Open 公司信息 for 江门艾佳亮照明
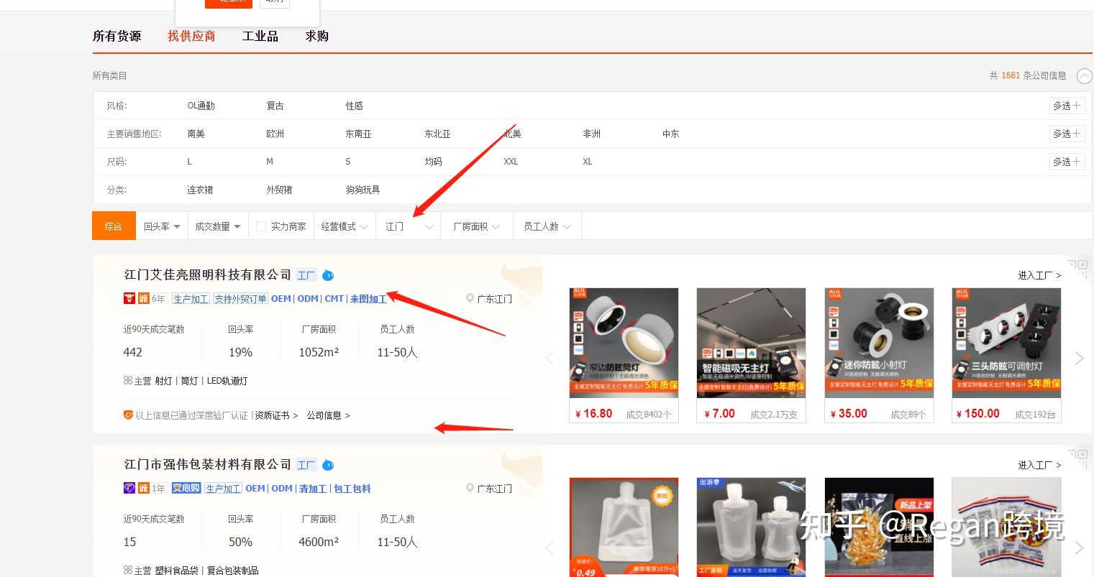Viewport: 1094px width, 577px height. pyautogui.click(x=328, y=415)
